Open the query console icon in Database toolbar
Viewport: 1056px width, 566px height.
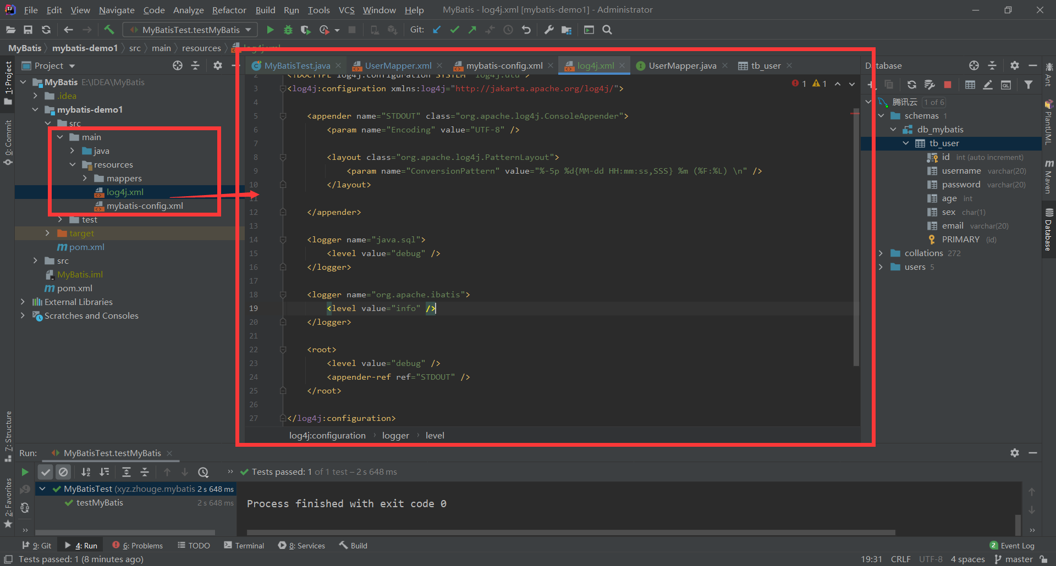[x=1006, y=85]
